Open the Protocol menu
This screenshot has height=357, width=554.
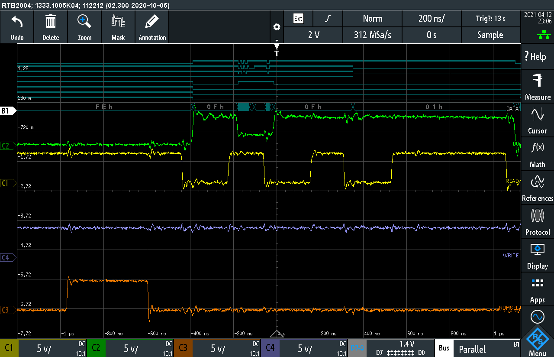[538, 222]
